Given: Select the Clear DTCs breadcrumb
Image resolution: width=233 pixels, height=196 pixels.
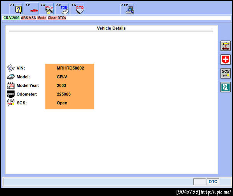Looking at the screenshot, I should click(x=57, y=18).
